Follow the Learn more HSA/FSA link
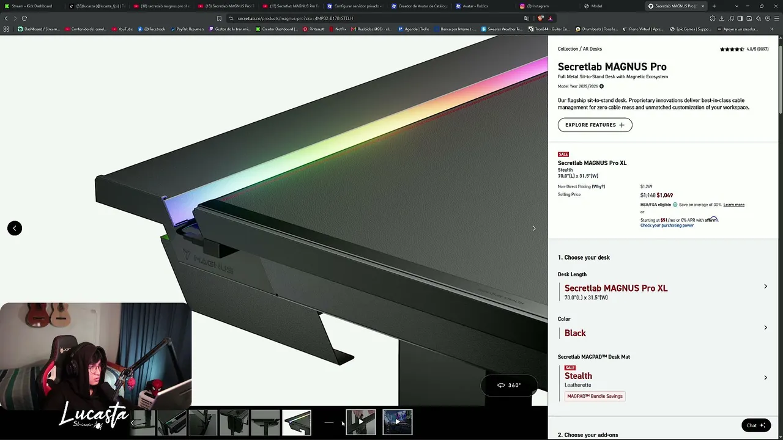Viewport: 783px width, 440px height. point(733,205)
